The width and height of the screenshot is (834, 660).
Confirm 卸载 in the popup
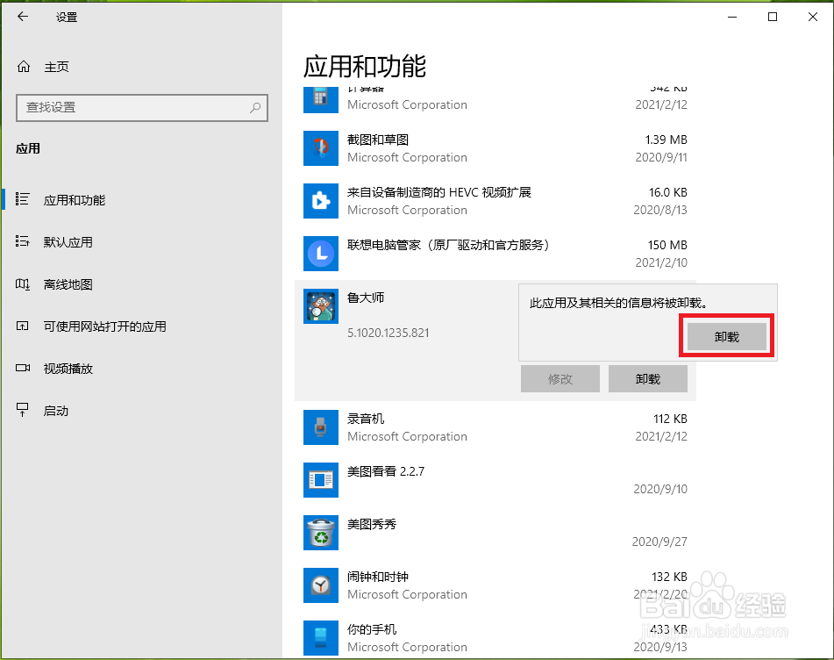[x=726, y=336]
